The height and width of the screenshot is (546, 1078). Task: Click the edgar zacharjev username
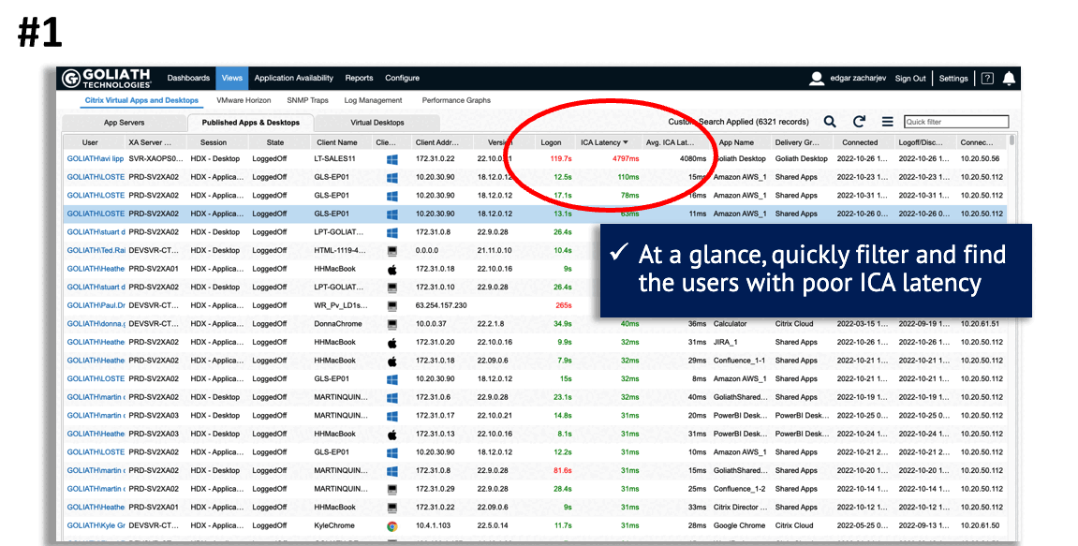tap(857, 79)
